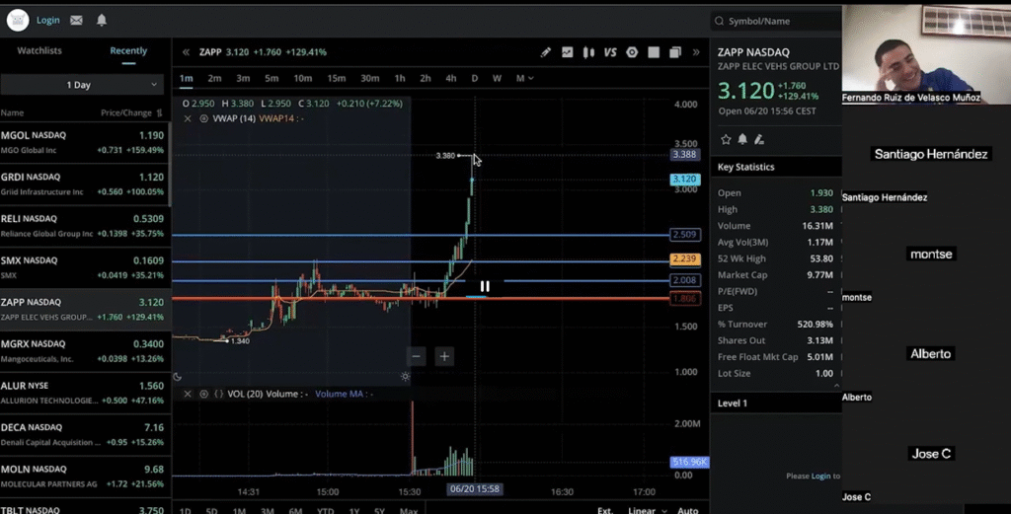Toggle VWAP indicator visibility eye

203,118
